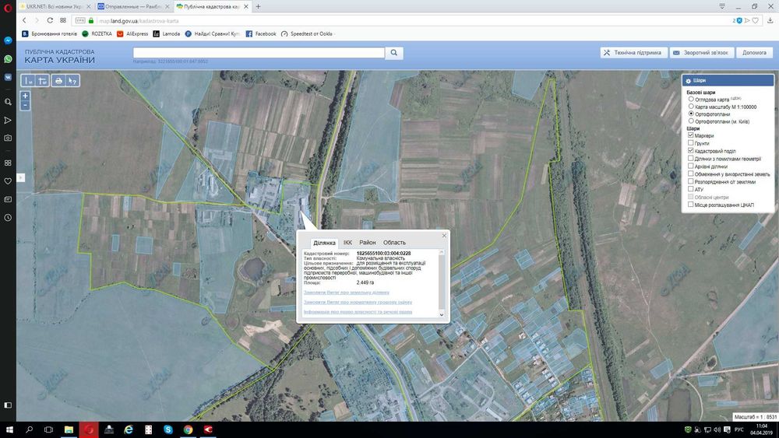The height and width of the screenshot is (438, 779).
Task: Add page to bookmarks via heart icon
Action: point(755,20)
